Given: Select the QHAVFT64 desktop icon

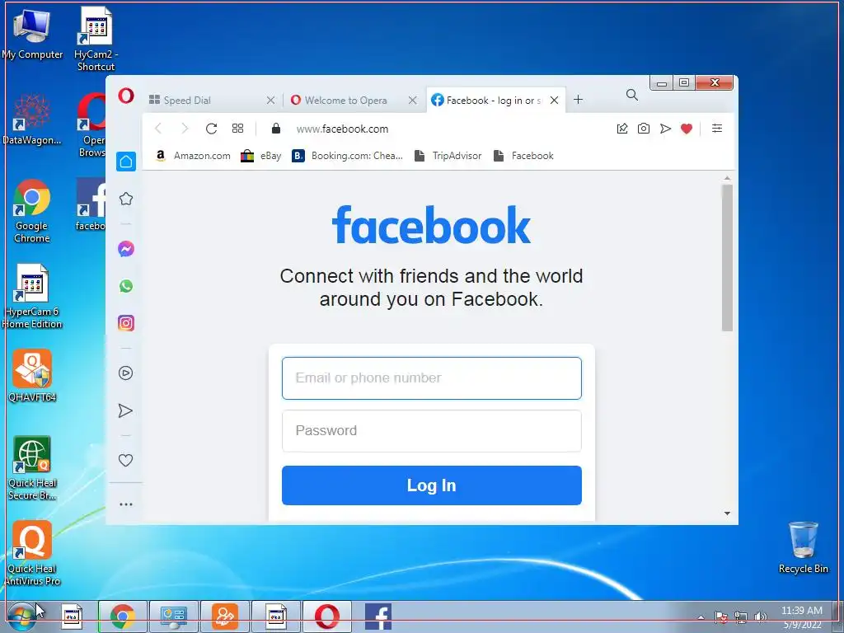Looking at the screenshot, I should [x=32, y=376].
